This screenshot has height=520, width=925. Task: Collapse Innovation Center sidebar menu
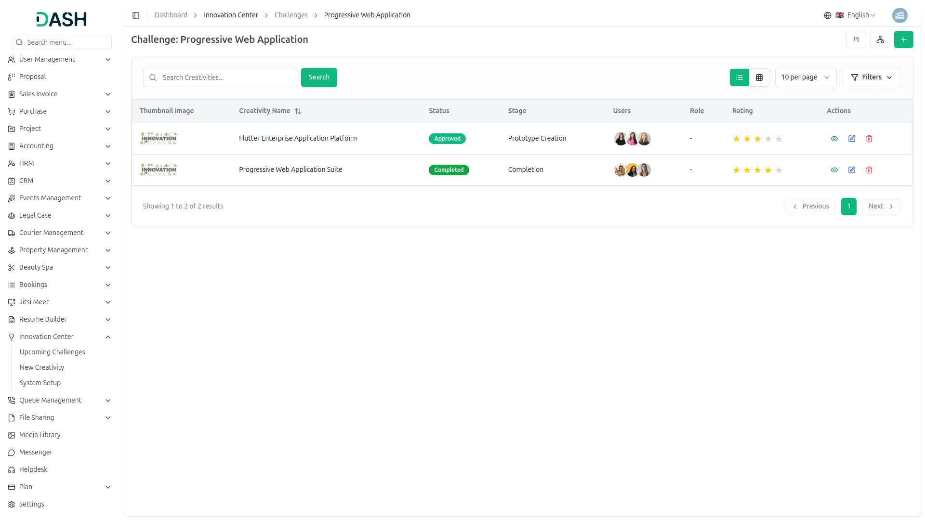(108, 337)
